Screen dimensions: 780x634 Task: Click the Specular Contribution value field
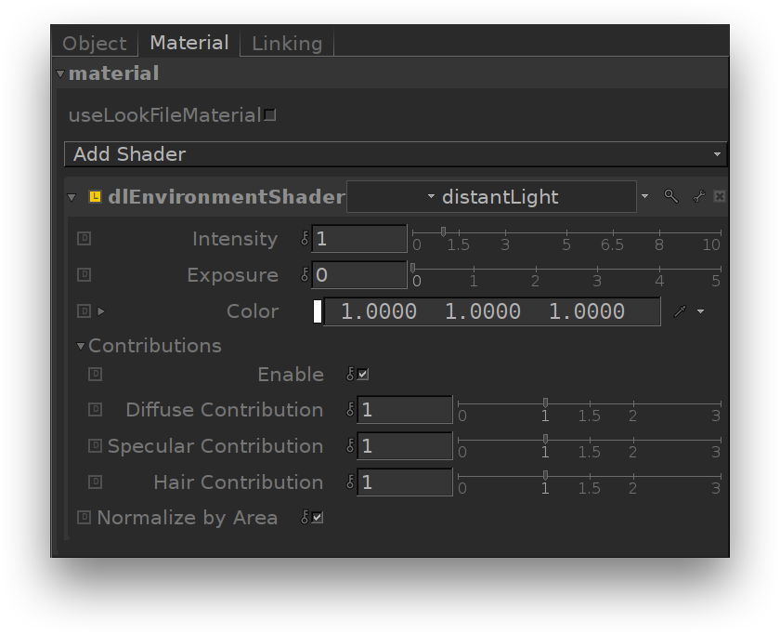pyautogui.click(x=405, y=446)
